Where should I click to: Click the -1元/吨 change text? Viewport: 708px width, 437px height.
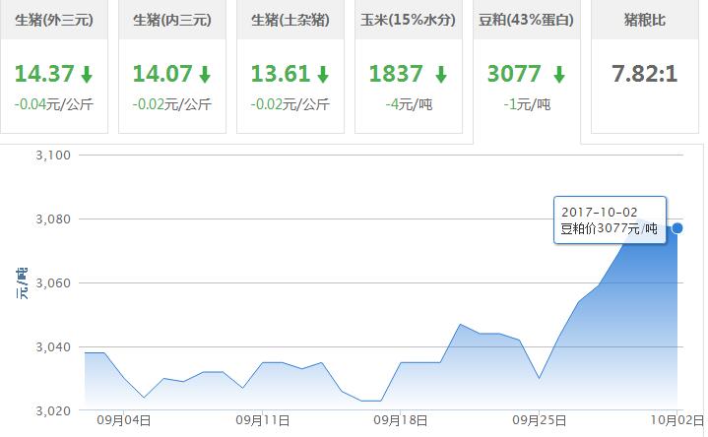point(527,104)
